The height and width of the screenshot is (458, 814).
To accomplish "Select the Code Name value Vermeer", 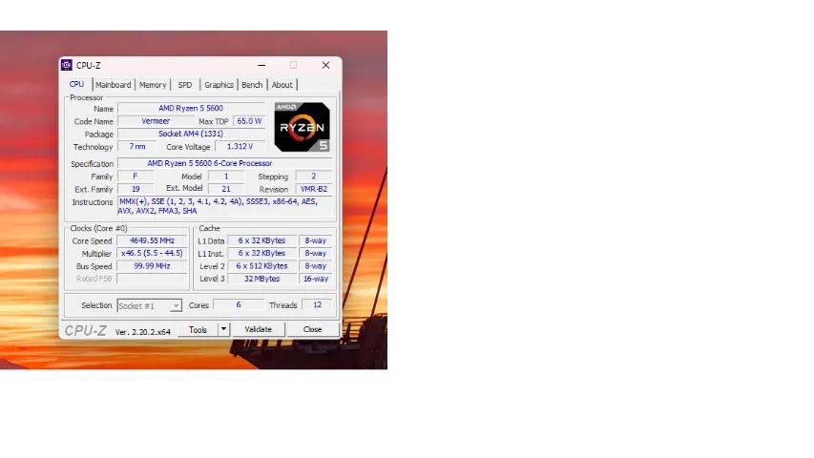I will (156, 121).
